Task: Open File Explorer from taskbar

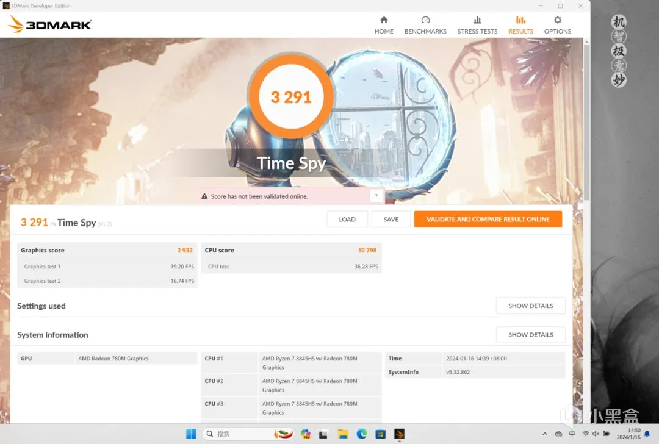Action: point(343,434)
